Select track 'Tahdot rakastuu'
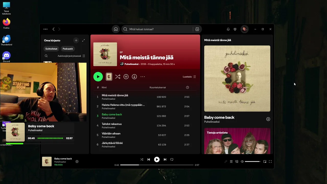 point(145,125)
